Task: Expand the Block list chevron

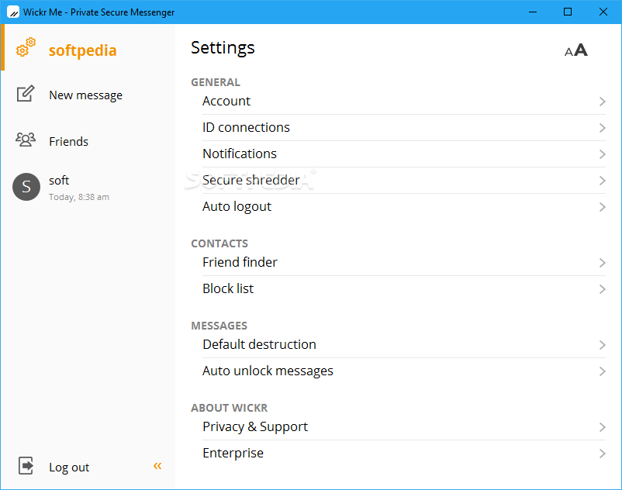Action: pos(602,289)
